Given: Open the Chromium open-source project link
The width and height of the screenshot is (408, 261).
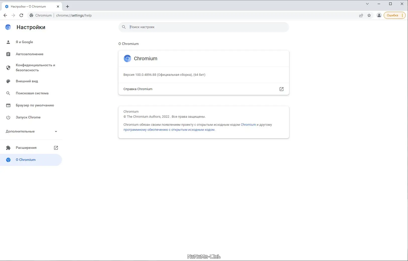Looking at the screenshot, I should (248, 125).
